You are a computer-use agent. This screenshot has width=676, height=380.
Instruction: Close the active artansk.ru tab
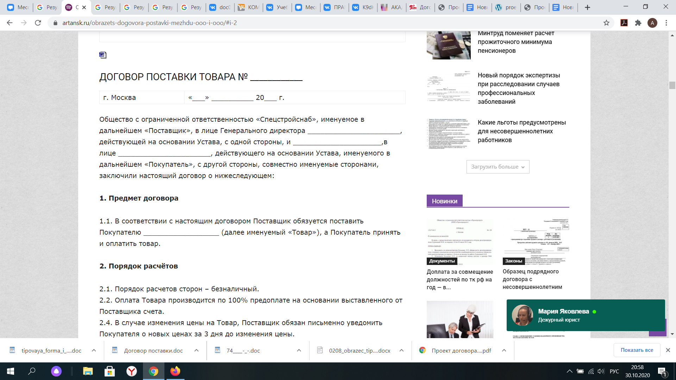pos(84,7)
